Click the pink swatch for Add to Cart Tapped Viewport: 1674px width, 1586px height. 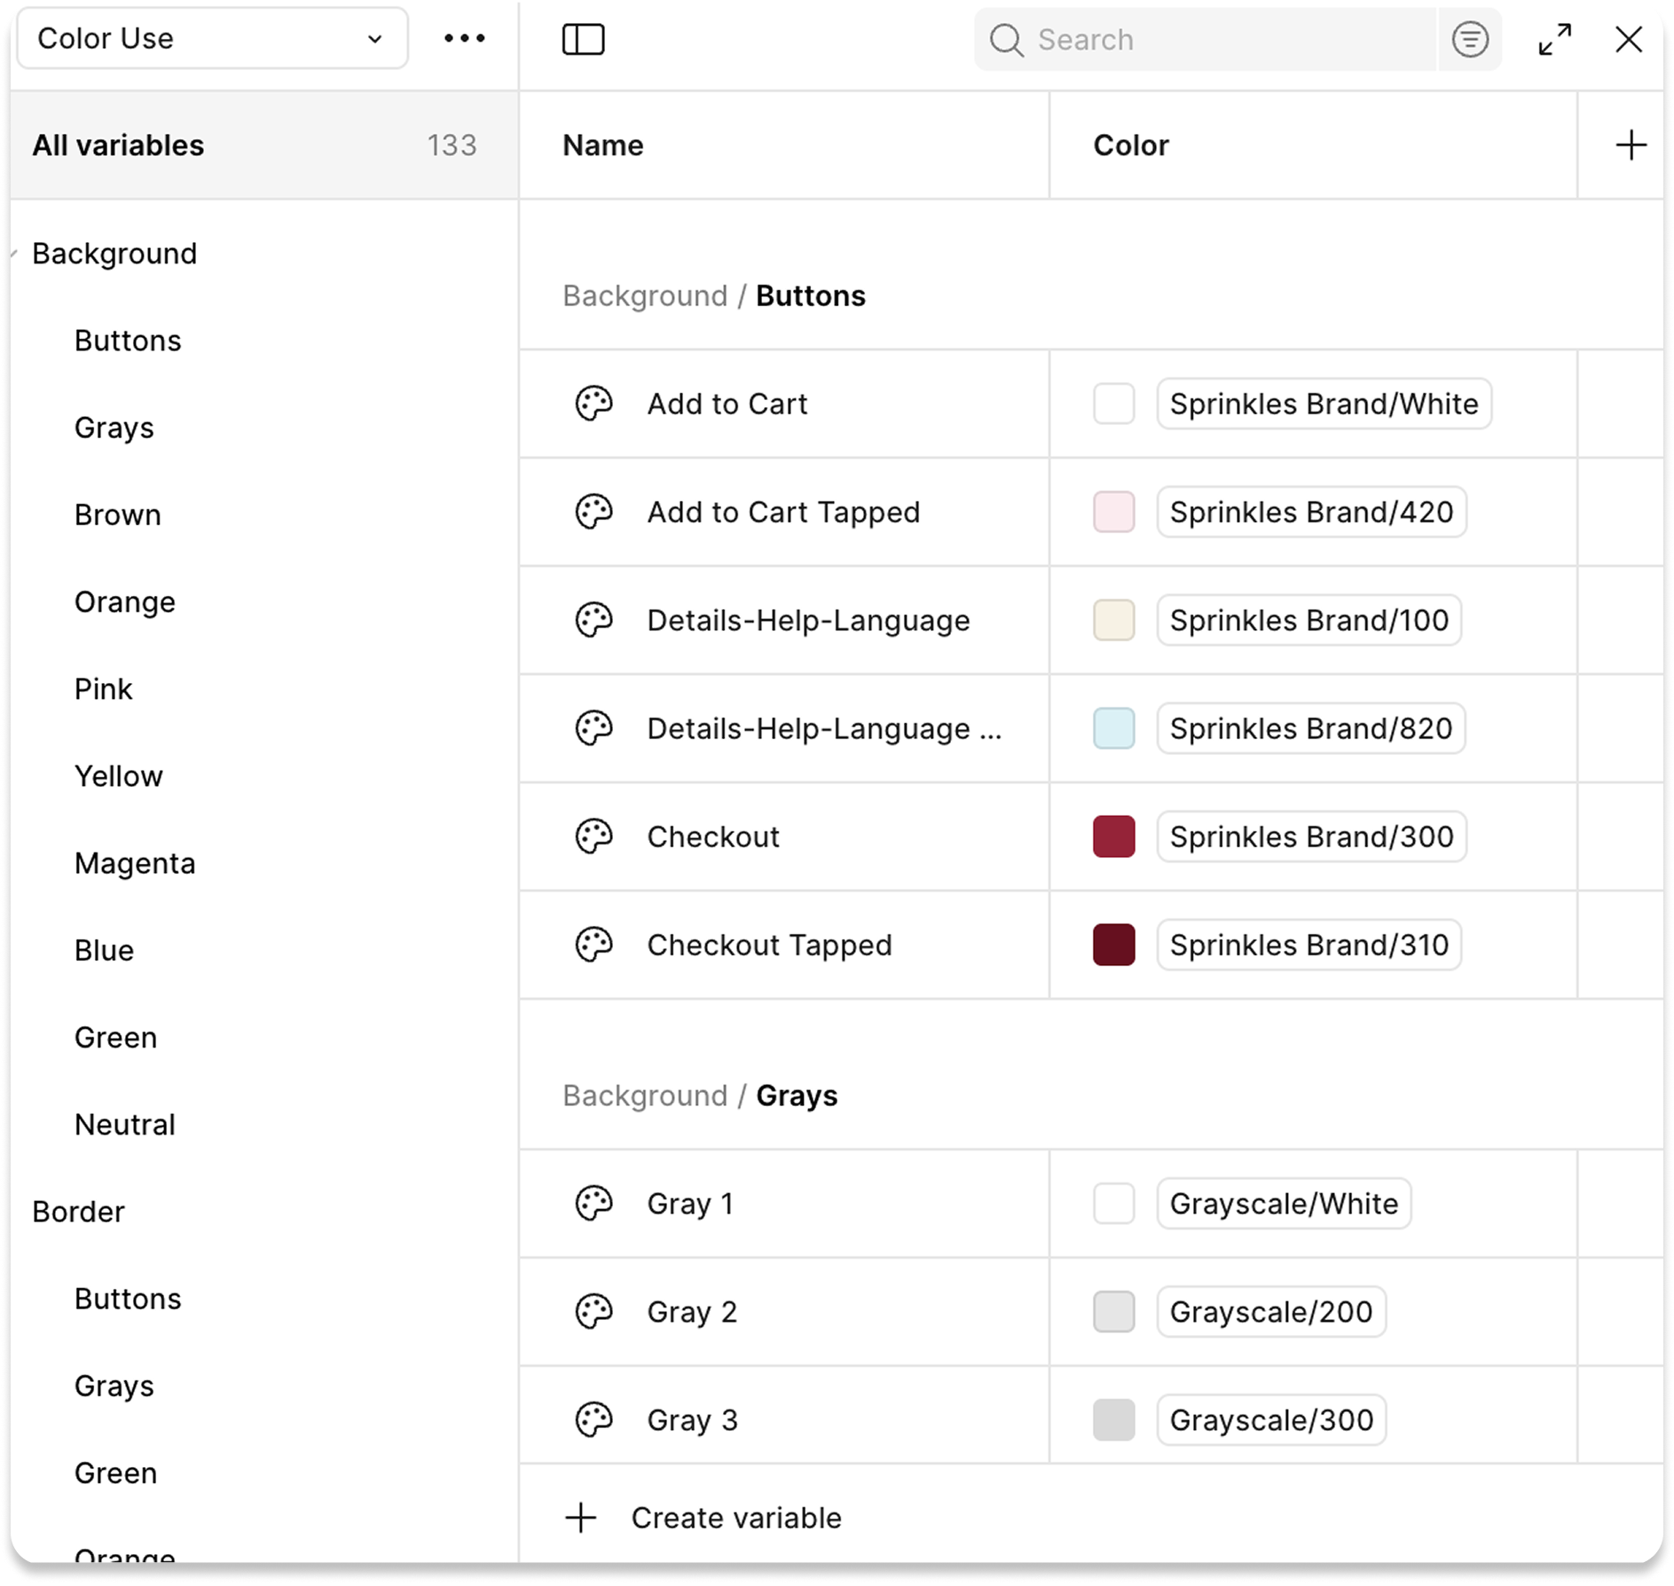(1113, 512)
